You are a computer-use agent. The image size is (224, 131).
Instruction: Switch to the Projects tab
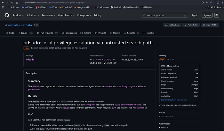click(100, 33)
